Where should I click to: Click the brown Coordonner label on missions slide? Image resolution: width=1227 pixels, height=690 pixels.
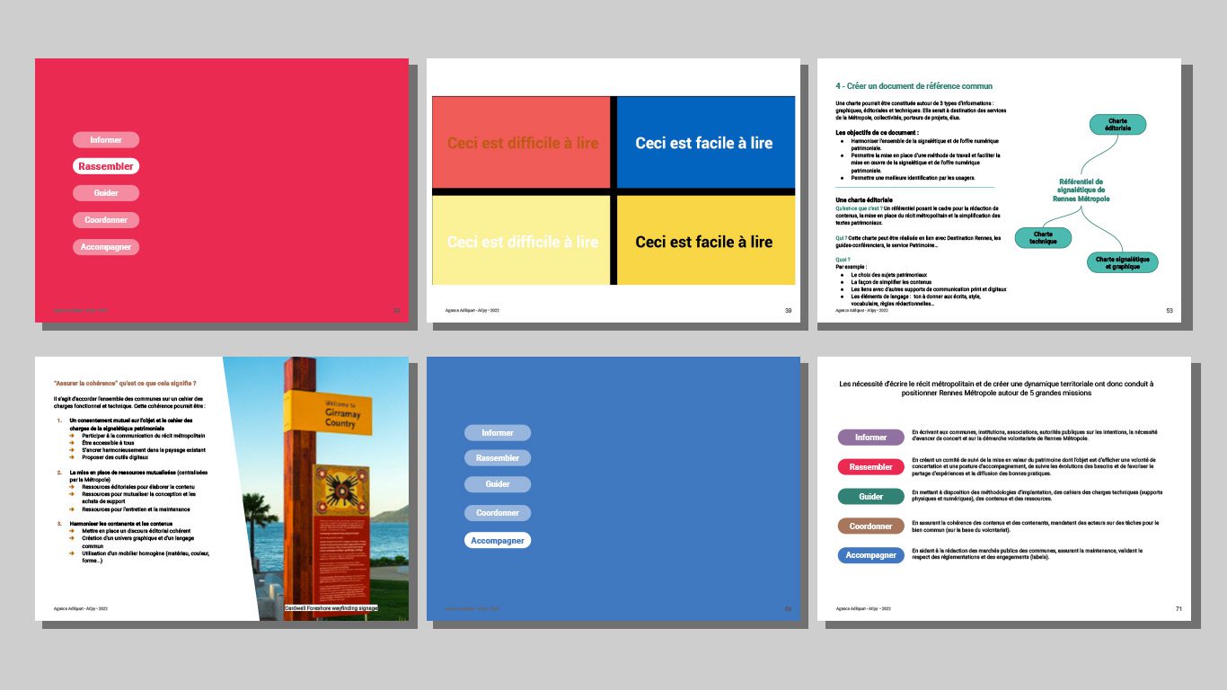tap(870, 526)
